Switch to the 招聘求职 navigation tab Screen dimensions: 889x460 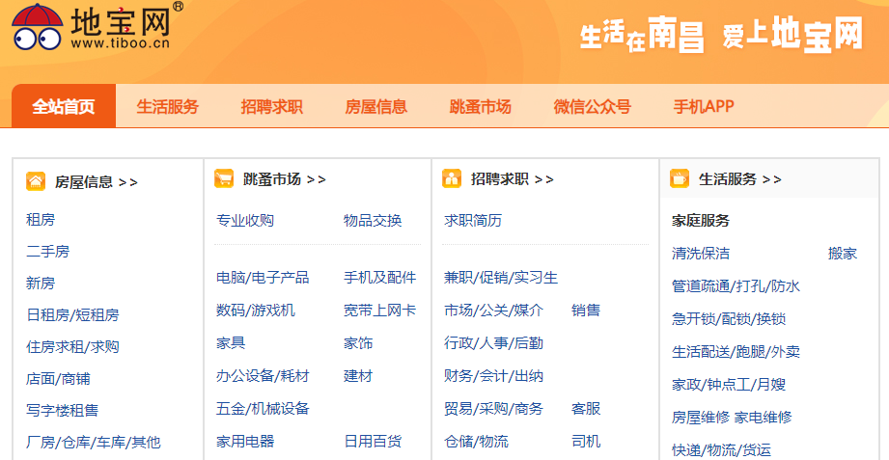coord(271,106)
